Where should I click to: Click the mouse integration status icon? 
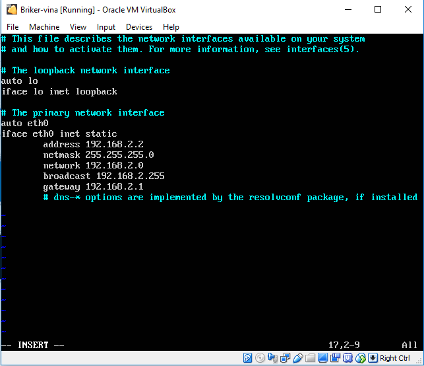coord(361,358)
